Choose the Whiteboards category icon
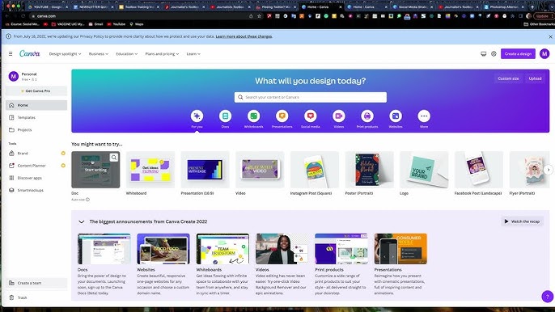 click(254, 116)
